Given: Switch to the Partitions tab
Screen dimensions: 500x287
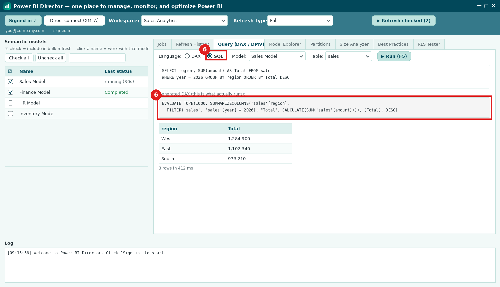Looking at the screenshot, I should [320, 44].
